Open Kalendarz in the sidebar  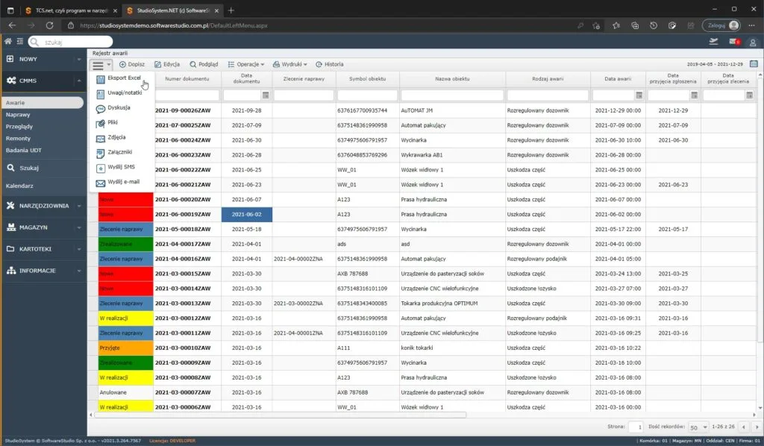point(19,186)
